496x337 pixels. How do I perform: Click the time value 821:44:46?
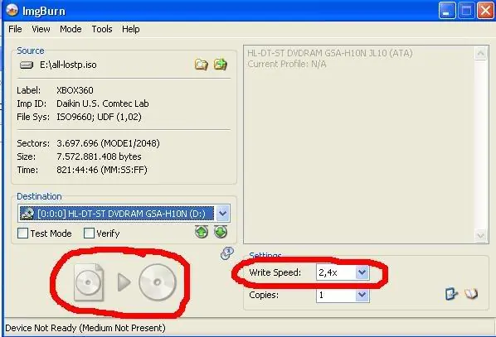coord(77,170)
